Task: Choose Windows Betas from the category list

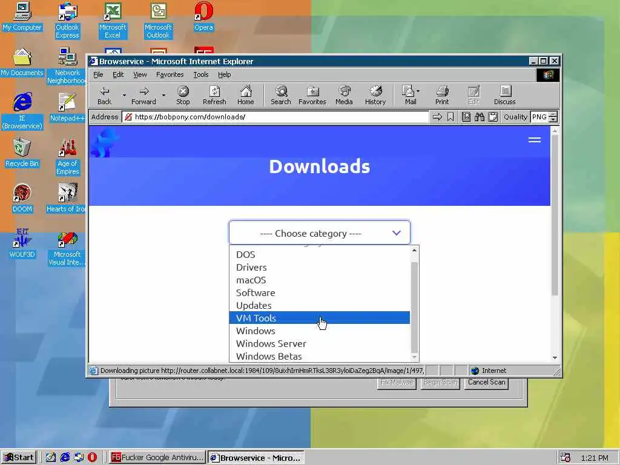Action: tap(320, 356)
